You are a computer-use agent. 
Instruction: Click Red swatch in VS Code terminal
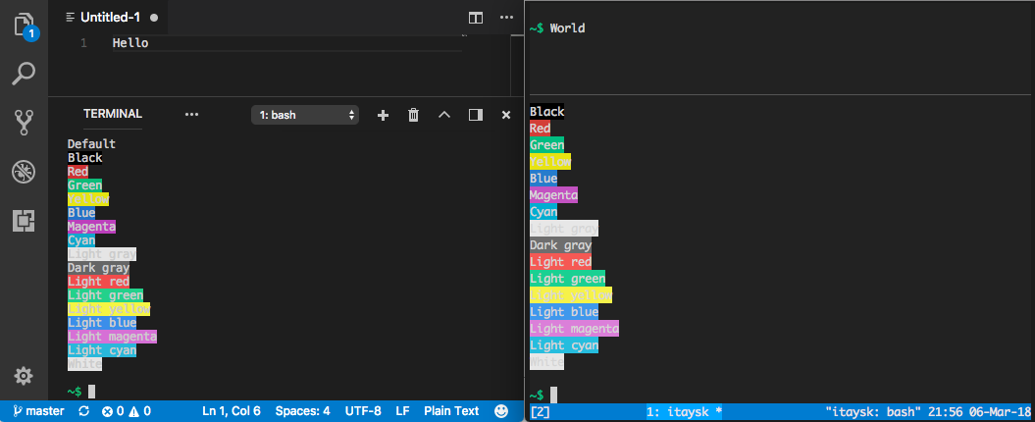click(x=78, y=172)
